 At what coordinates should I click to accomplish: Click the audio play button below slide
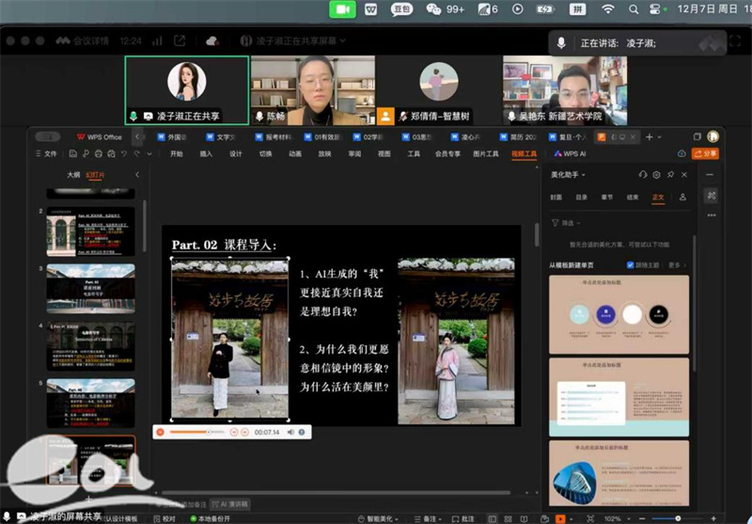click(161, 432)
